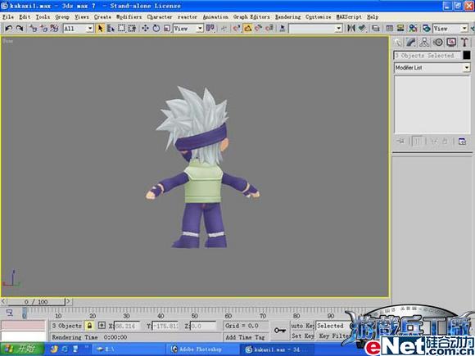Open the Edit menu
The image size is (475, 356).
click(25, 17)
